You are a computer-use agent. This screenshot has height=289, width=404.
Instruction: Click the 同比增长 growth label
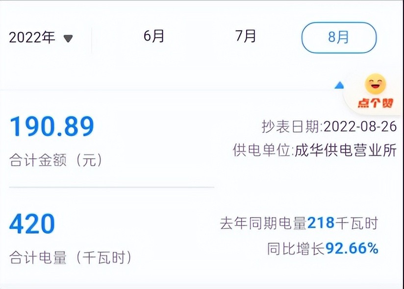(x=296, y=249)
